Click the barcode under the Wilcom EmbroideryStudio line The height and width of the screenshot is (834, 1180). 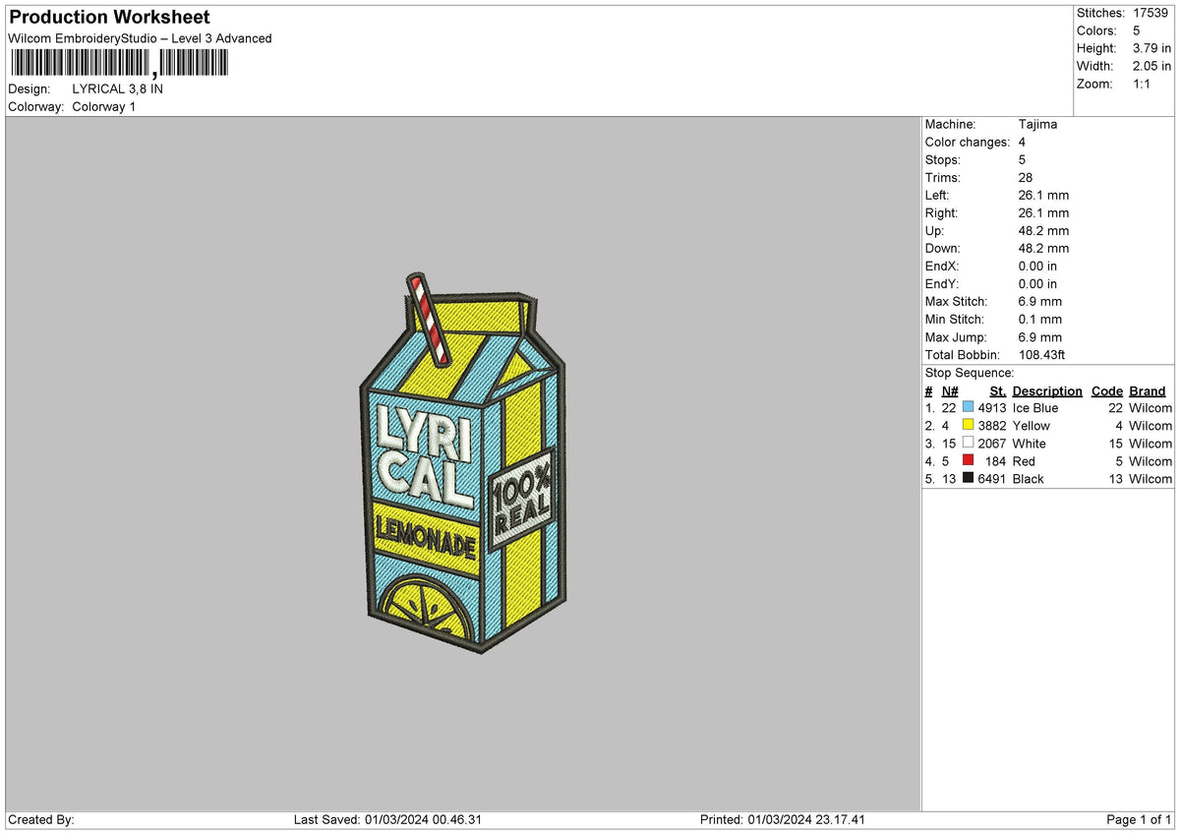(119, 64)
